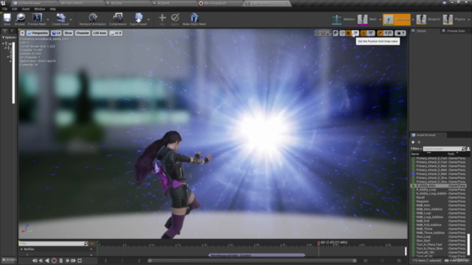Viewport: 472px width, 265px height.
Task: Select the translate gizmo tool
Action: coord(317,33)
